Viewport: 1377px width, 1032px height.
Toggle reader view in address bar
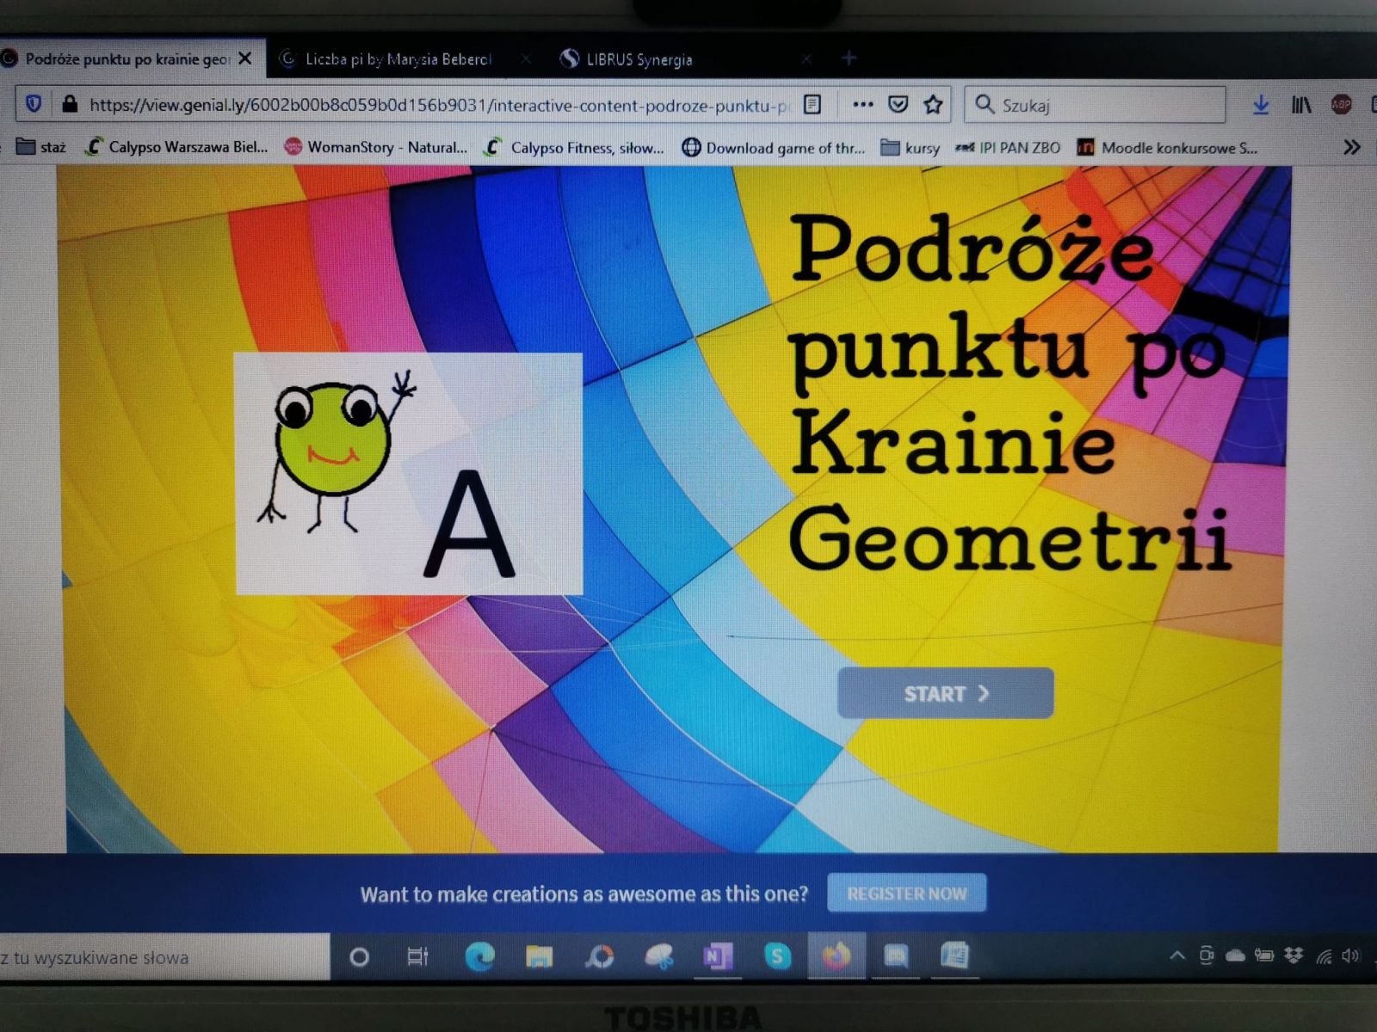click(x=812, y=105)
